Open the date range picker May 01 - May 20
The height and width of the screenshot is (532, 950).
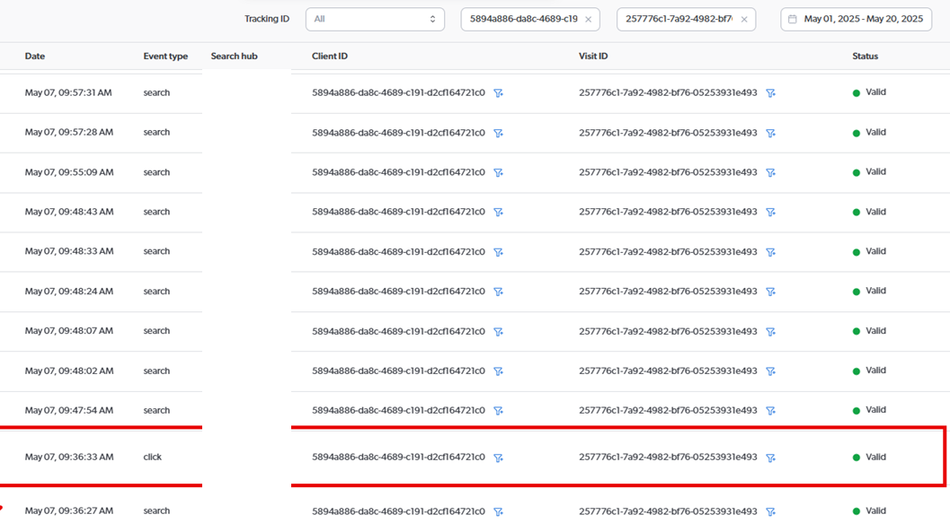pyautogui.click(x=857, y=20)
